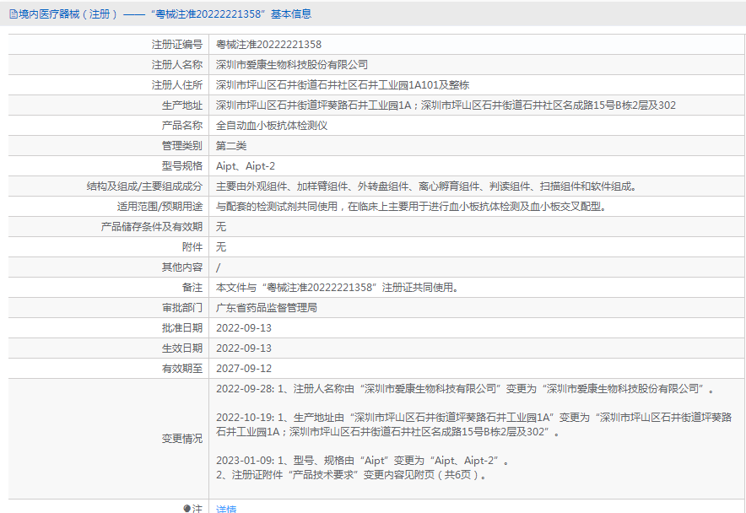Select product name 全自动血小板抗体检测仪

click(x=272, y=126)
